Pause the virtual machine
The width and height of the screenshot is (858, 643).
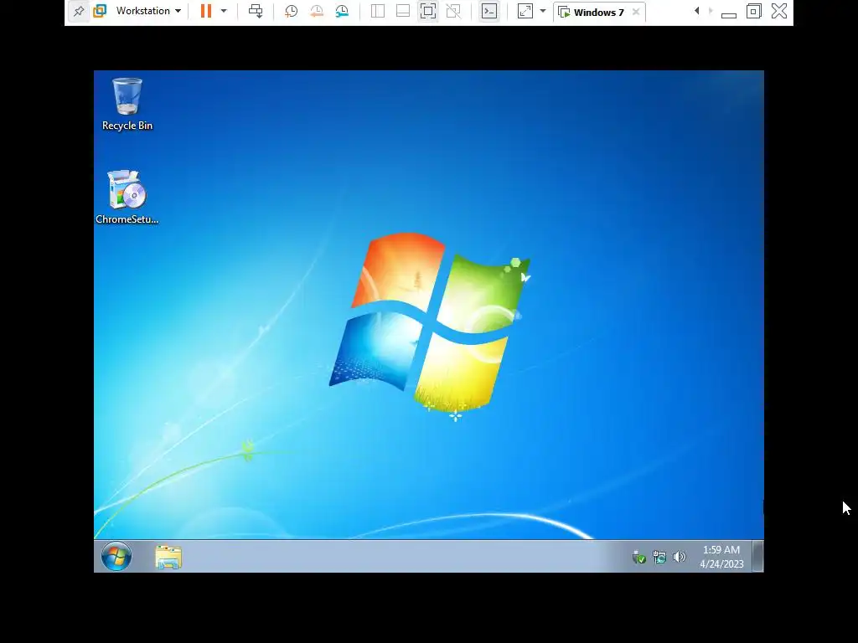point(206,11)
